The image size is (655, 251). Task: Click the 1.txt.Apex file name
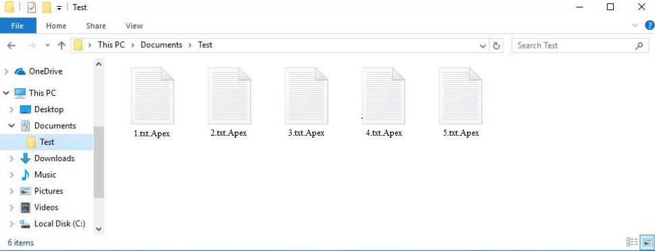[x=152, y=134]
